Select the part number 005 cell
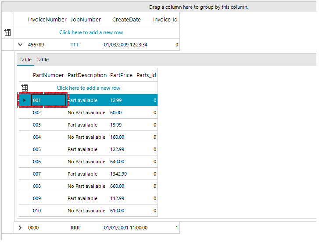Viewport: 319px width, 243px height. click(48, 149)
